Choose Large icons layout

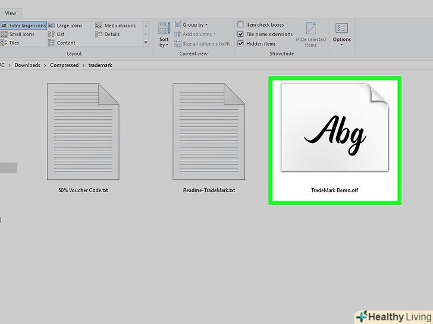click(x=65, y=26)
